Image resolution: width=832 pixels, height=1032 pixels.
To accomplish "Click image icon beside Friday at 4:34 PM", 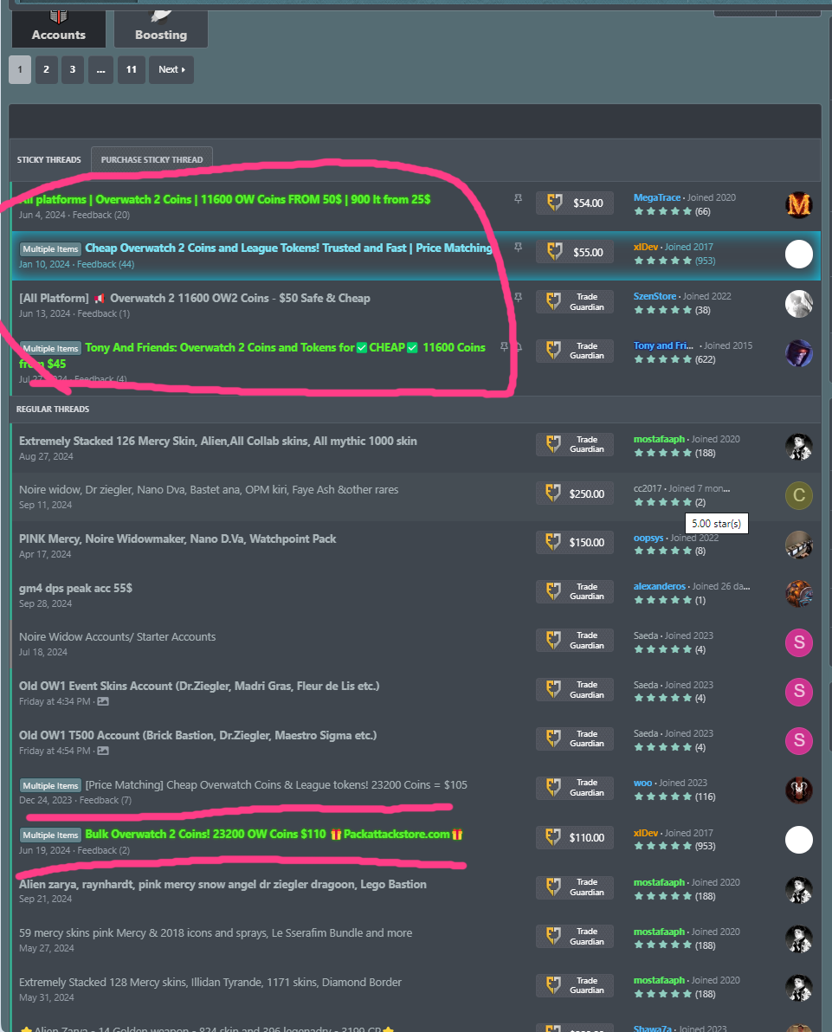I will click(x=103, y=701).
